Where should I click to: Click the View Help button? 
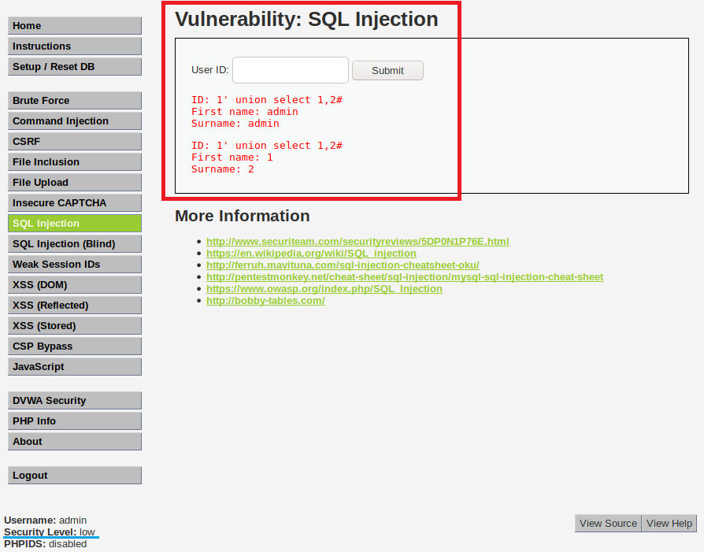click(669, 524)
